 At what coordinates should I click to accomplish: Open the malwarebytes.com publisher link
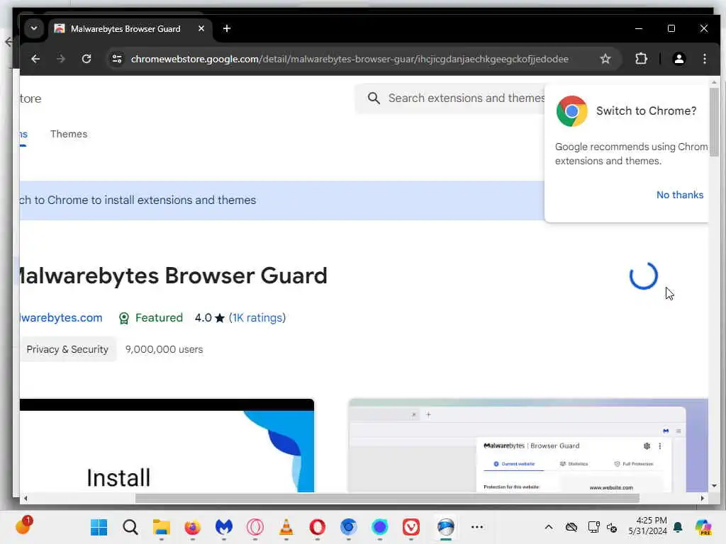pos(61,318)
